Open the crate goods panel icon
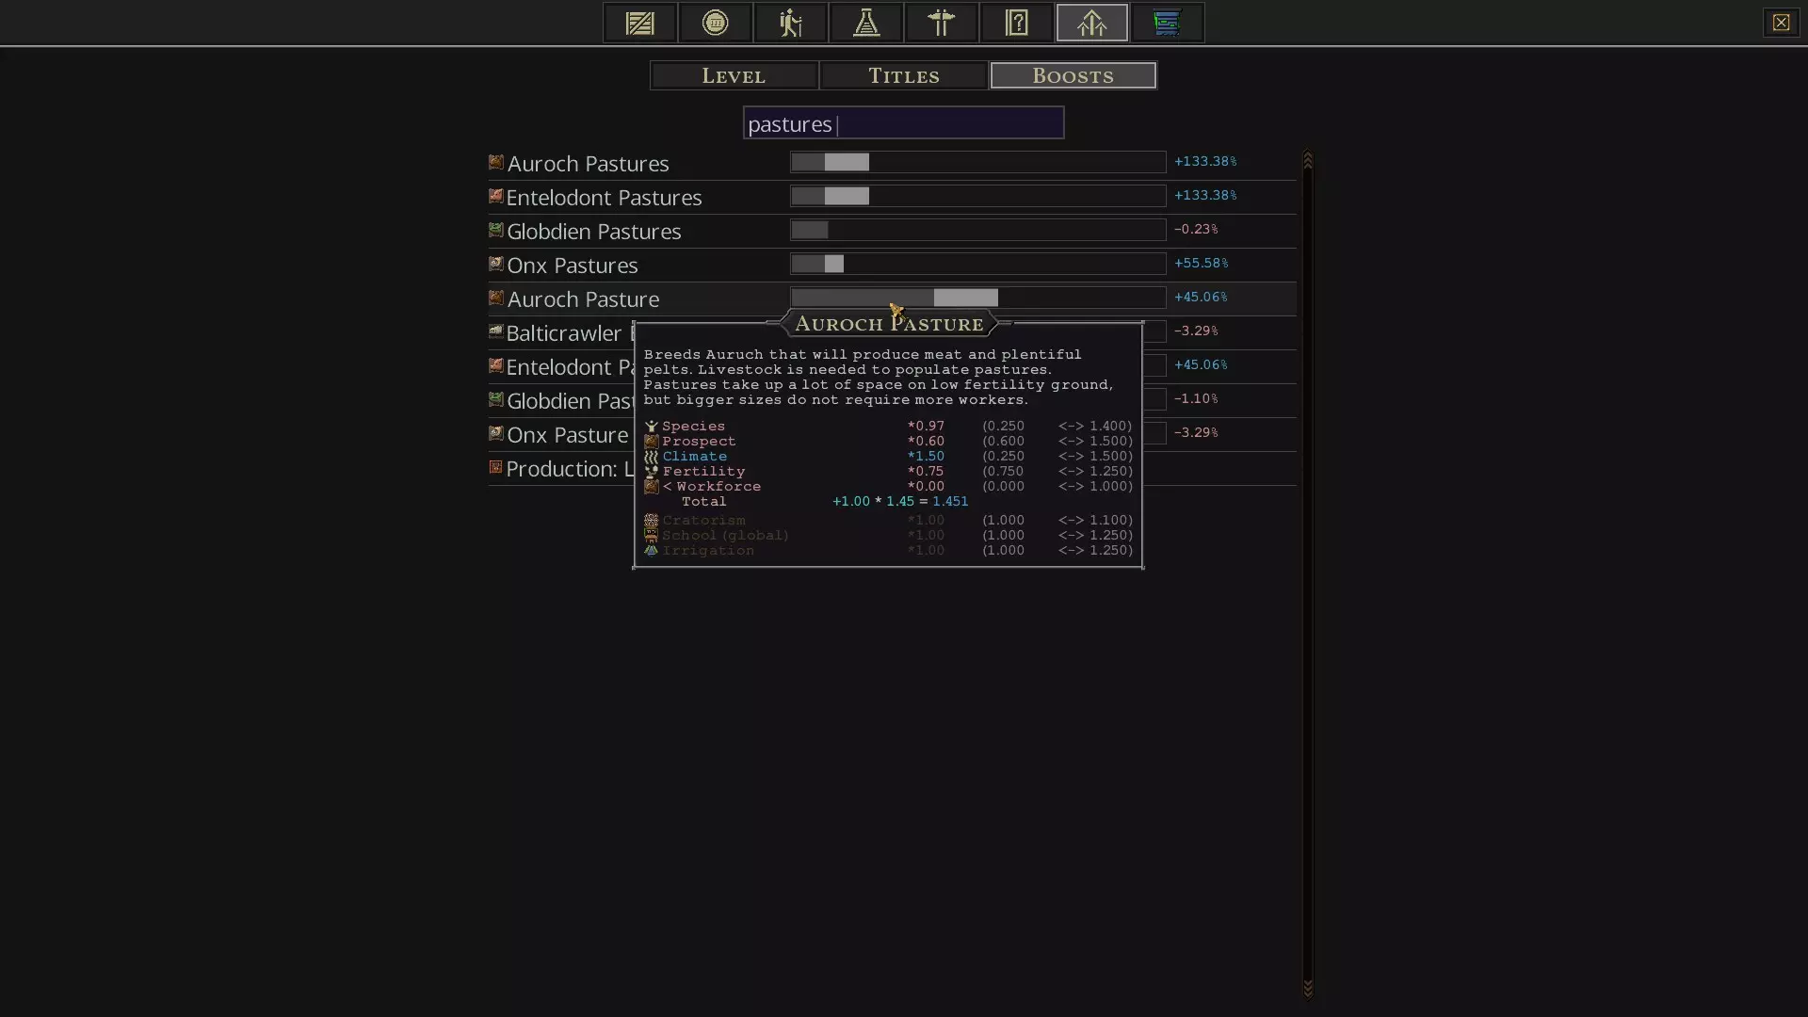Viewport: 1808px width, 1017px height. (639, 23)
